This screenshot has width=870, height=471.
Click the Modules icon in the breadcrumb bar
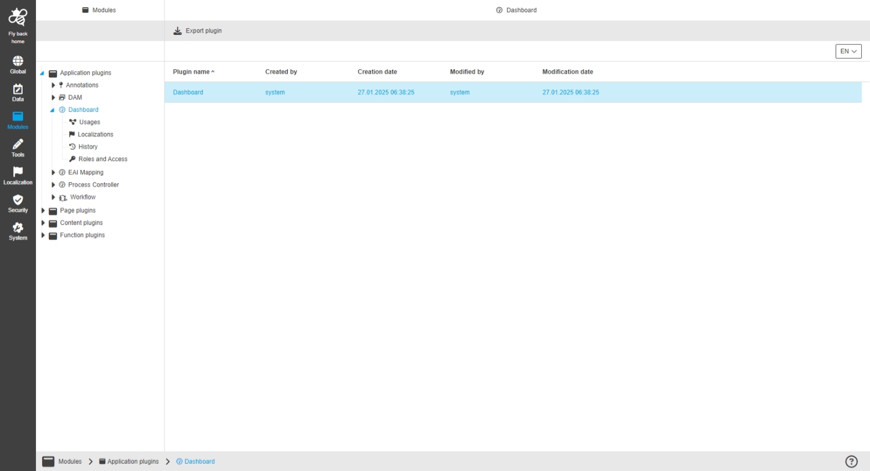point(49,462)
